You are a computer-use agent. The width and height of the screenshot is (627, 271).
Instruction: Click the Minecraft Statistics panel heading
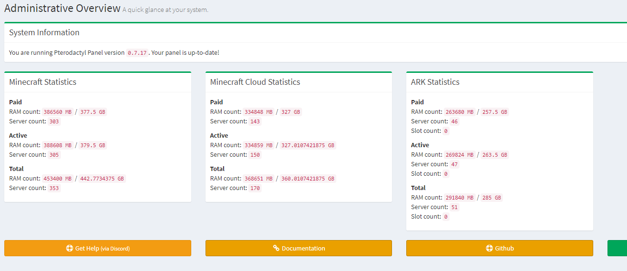point(43,82)
